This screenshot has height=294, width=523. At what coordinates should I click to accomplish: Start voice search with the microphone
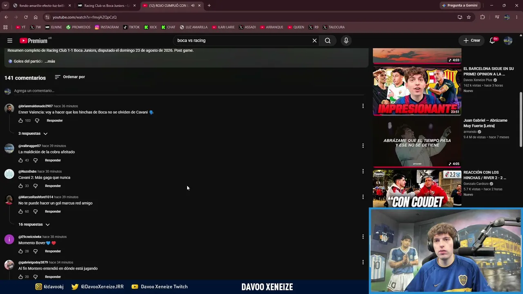coord(346,40)
